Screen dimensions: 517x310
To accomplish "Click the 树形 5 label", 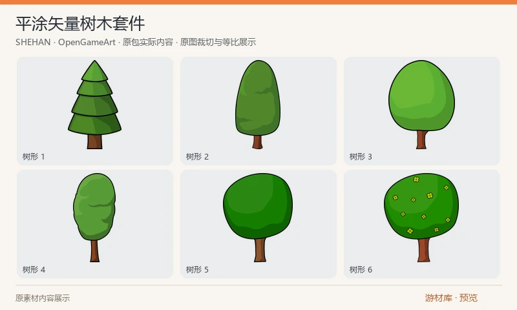I will point(197,269).
